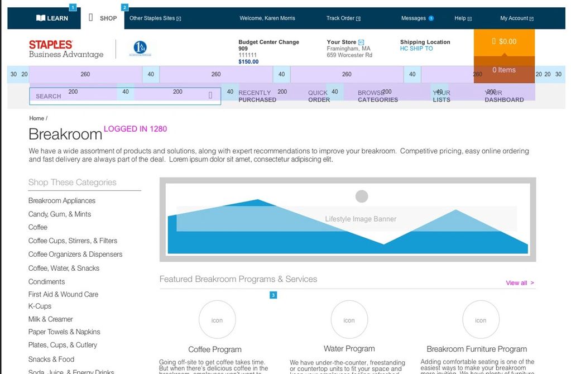Click the Messages count badge
The image size is (571, 374).
click(431, 18)
